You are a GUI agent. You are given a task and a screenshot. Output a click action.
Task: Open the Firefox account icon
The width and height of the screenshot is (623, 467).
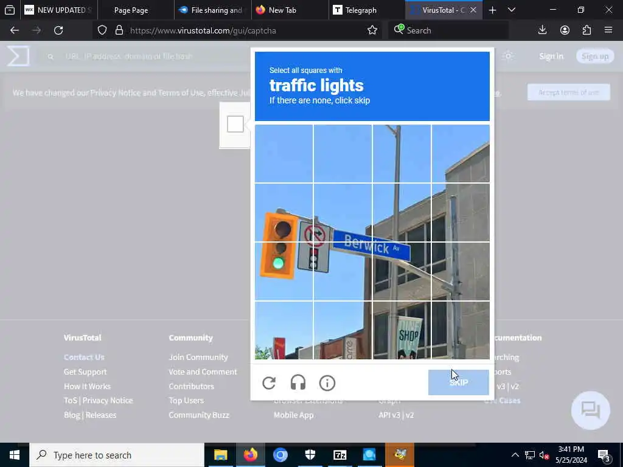coord(565,30)
